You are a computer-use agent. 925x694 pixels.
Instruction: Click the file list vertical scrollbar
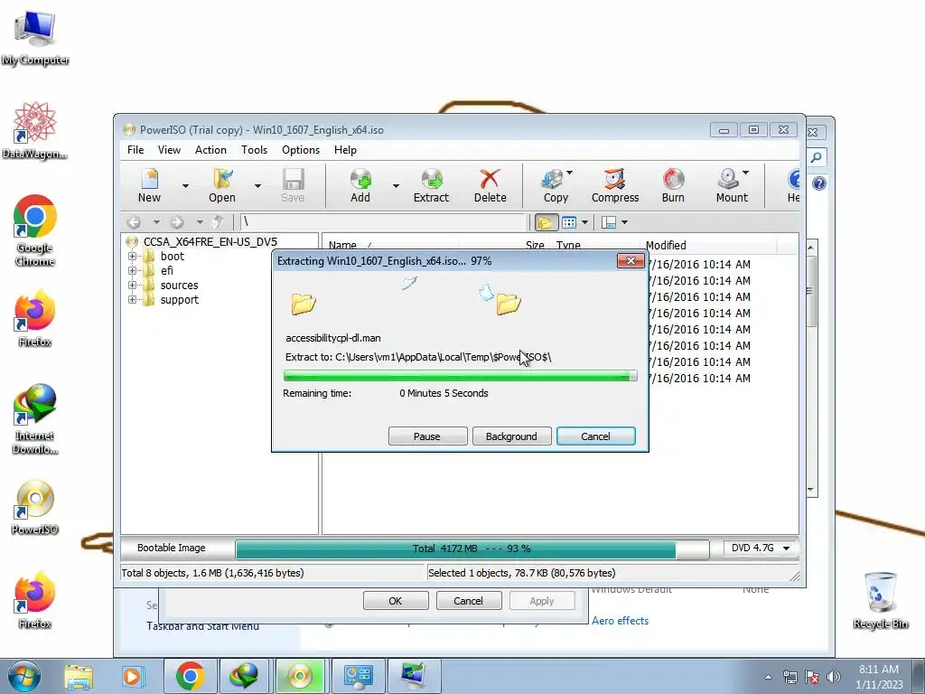pyautogui.click(x=810, y=369)
